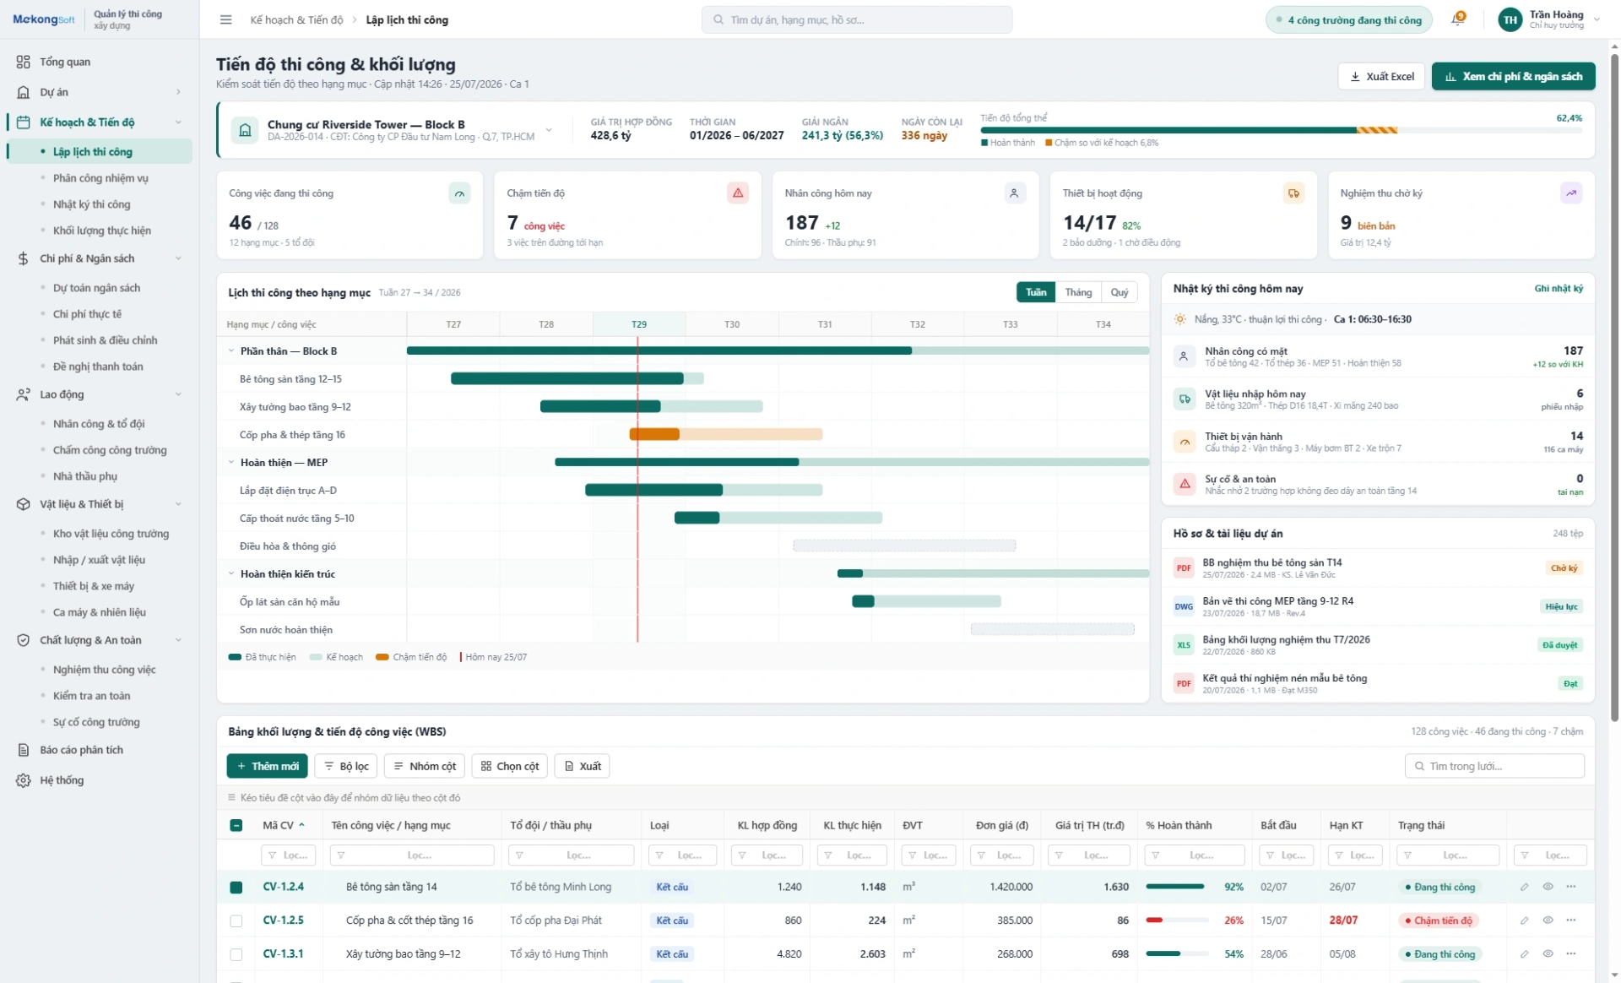Expand the Dự án sidebar menu
Viewport: 1621px width, 983px height.
[178, 92]
